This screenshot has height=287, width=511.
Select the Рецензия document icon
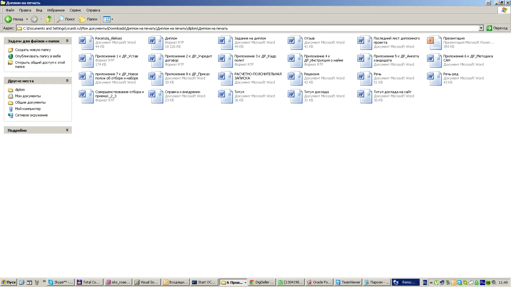coord(295,78)
